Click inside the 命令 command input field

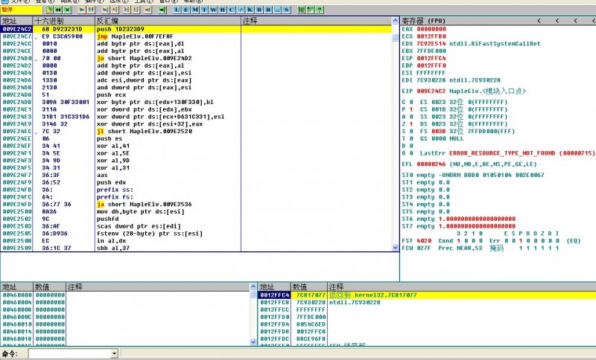click(71, 353)
